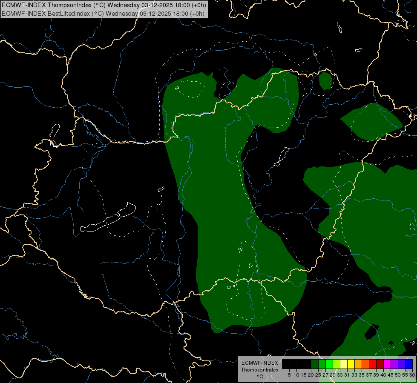Click the legend tick value '39'

[376, 375]
